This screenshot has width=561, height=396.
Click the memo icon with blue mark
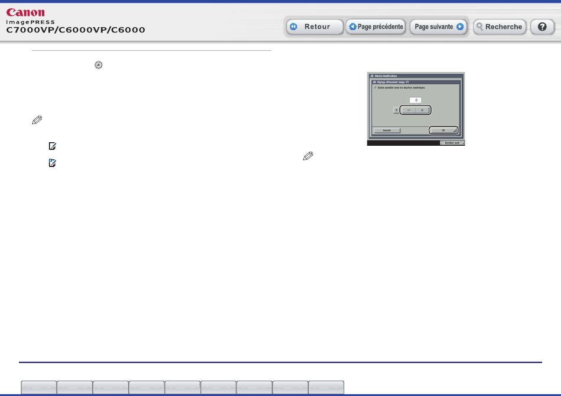point(52,163)
